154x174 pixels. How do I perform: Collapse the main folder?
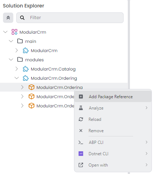click(11, 41)
